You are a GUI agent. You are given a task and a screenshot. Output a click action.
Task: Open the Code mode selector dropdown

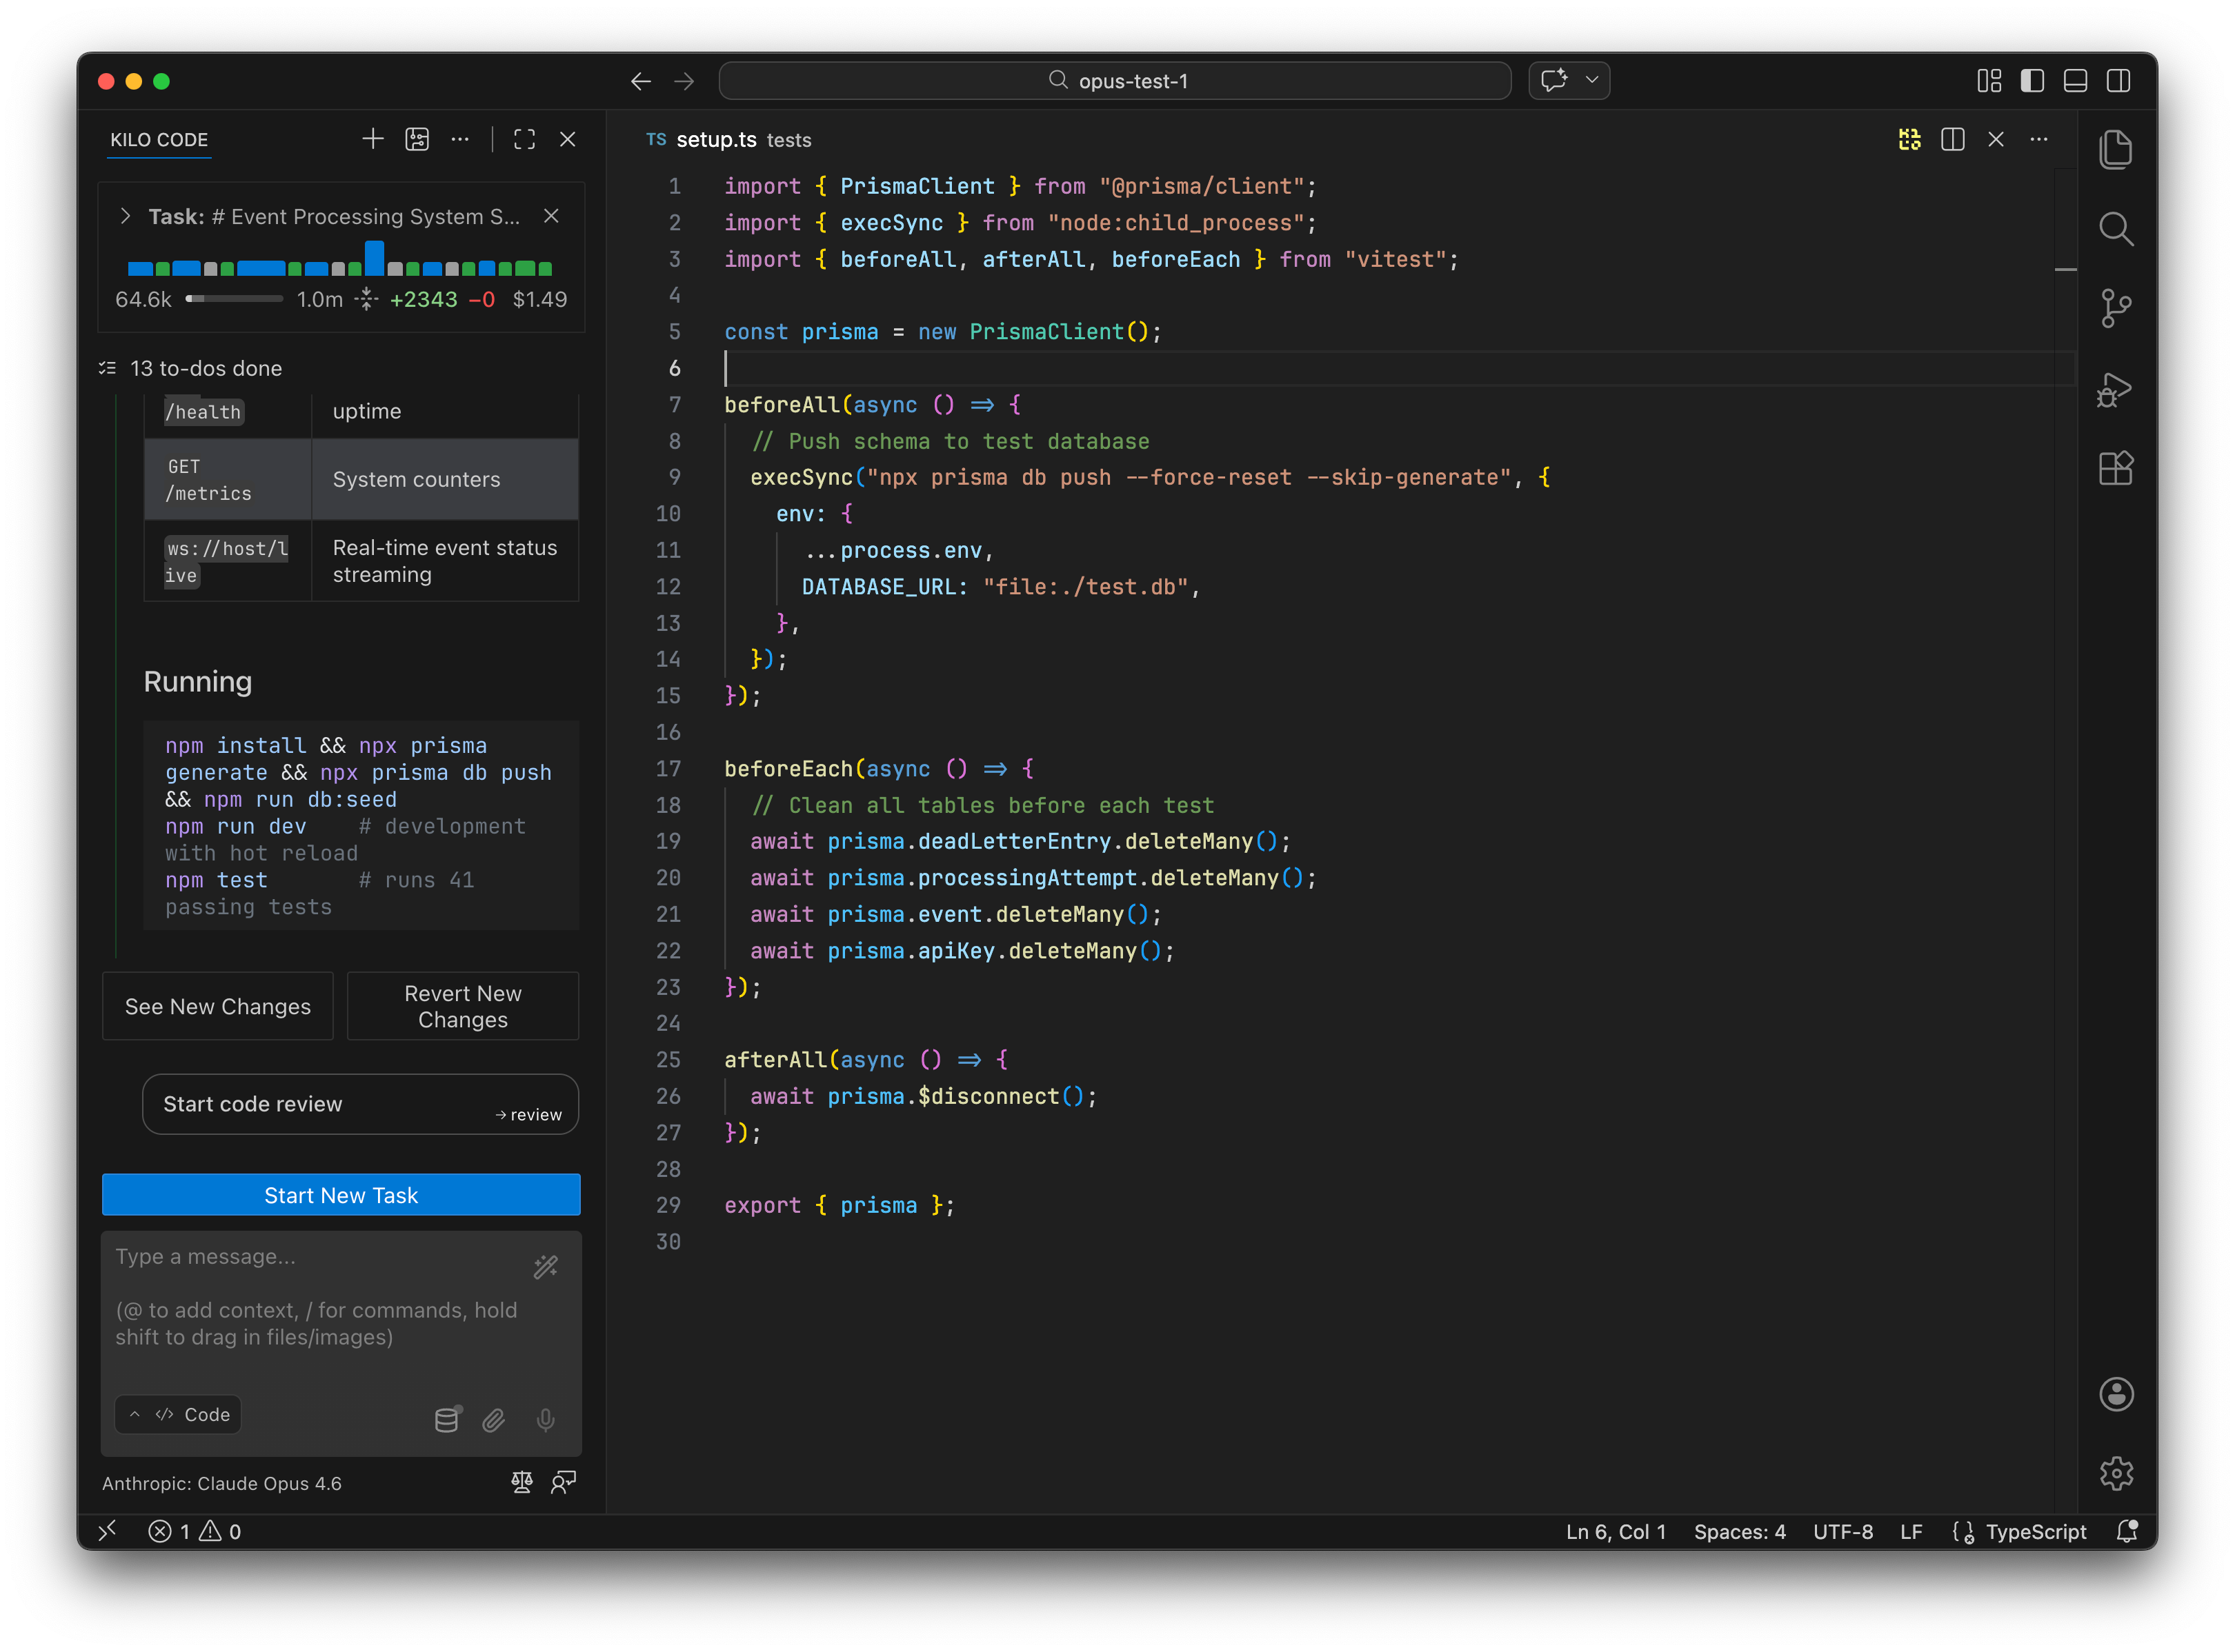(x=178, y=1414)
